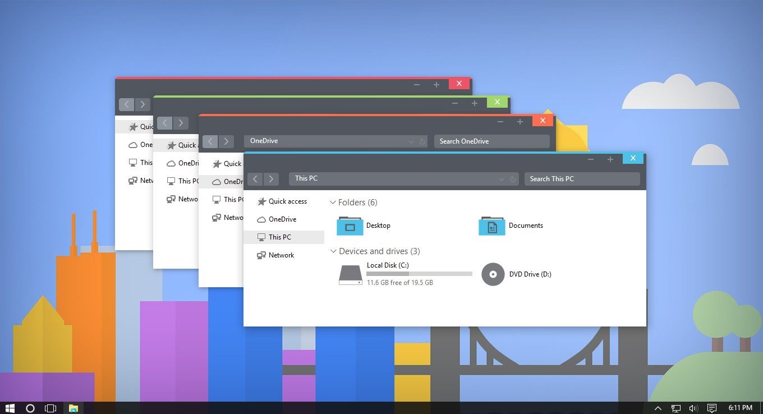Collapse the Folders (6) group
Screen dimensions: 763x414
click(333, 203)
